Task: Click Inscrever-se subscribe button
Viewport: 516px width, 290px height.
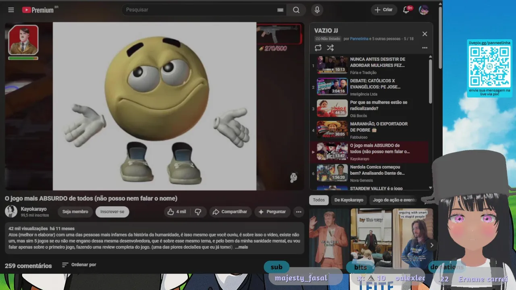Action: pos(112,212)
